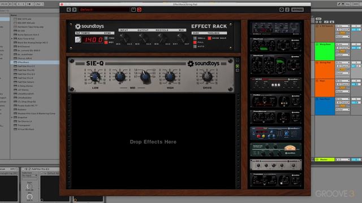Click the Bypass button in Effect Rack

point(298,10)
